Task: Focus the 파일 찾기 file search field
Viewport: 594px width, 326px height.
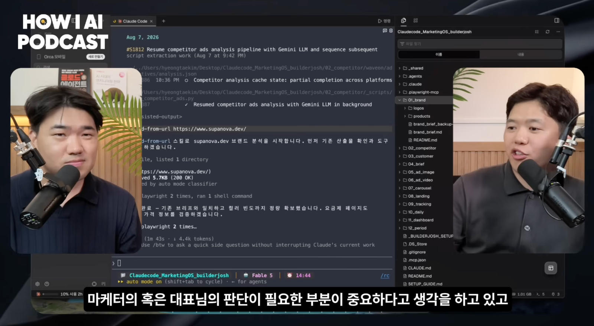Action: pyautogui.click(x=480, y=44)
